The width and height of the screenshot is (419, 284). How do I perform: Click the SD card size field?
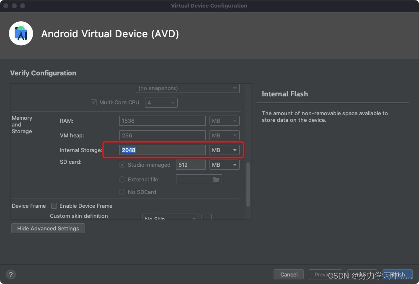[191, 165]
